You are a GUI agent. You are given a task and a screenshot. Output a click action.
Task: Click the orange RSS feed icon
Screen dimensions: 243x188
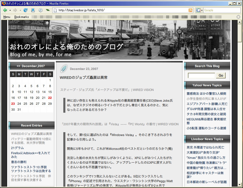pos(190,10)
